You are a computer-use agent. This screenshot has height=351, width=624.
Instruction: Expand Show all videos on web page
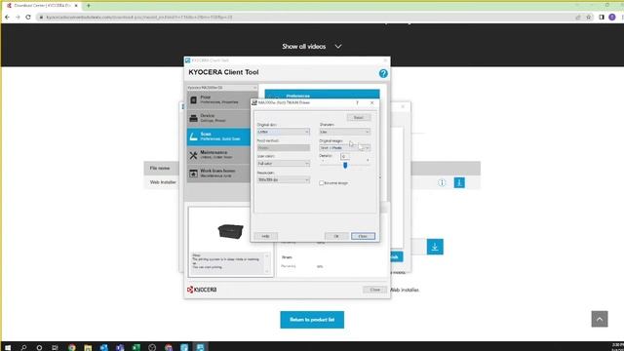(x=312, y=46)
